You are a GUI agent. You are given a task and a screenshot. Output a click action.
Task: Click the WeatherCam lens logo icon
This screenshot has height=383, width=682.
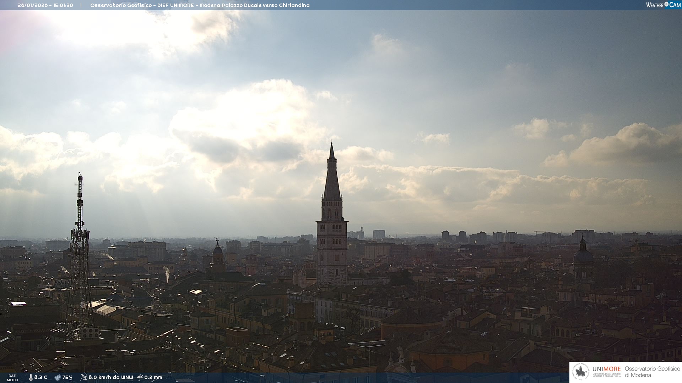click(x=666, y=4)
